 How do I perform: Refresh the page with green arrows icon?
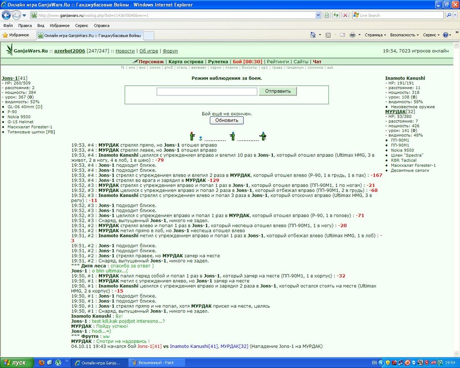pyautogui.click(x=336, y=15)
